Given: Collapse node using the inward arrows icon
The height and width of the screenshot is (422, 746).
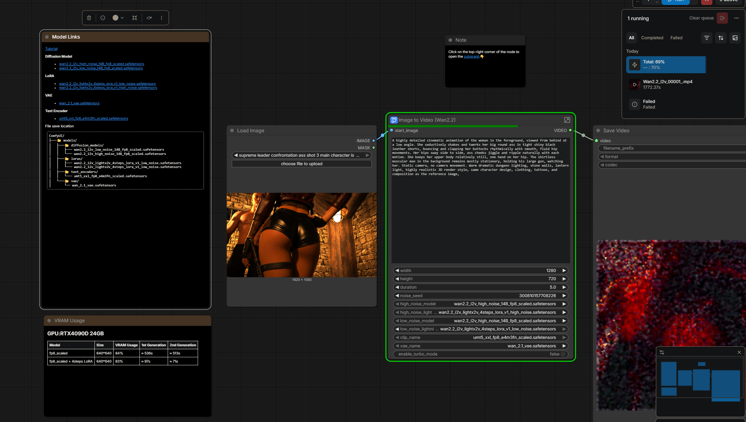Looking at the screenshot, I should [135, 18].
